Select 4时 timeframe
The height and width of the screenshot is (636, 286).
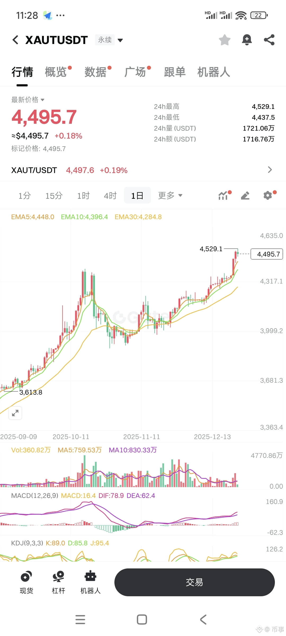[x=110, y=196]
